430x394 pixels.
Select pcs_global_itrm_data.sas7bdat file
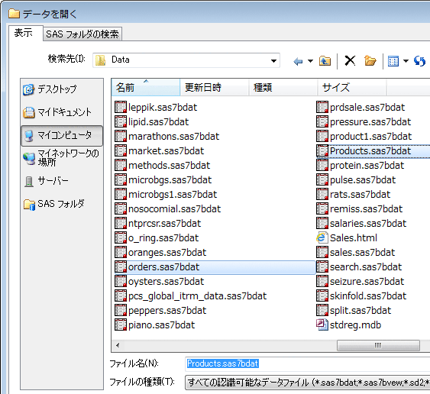[x=191, y=296]
